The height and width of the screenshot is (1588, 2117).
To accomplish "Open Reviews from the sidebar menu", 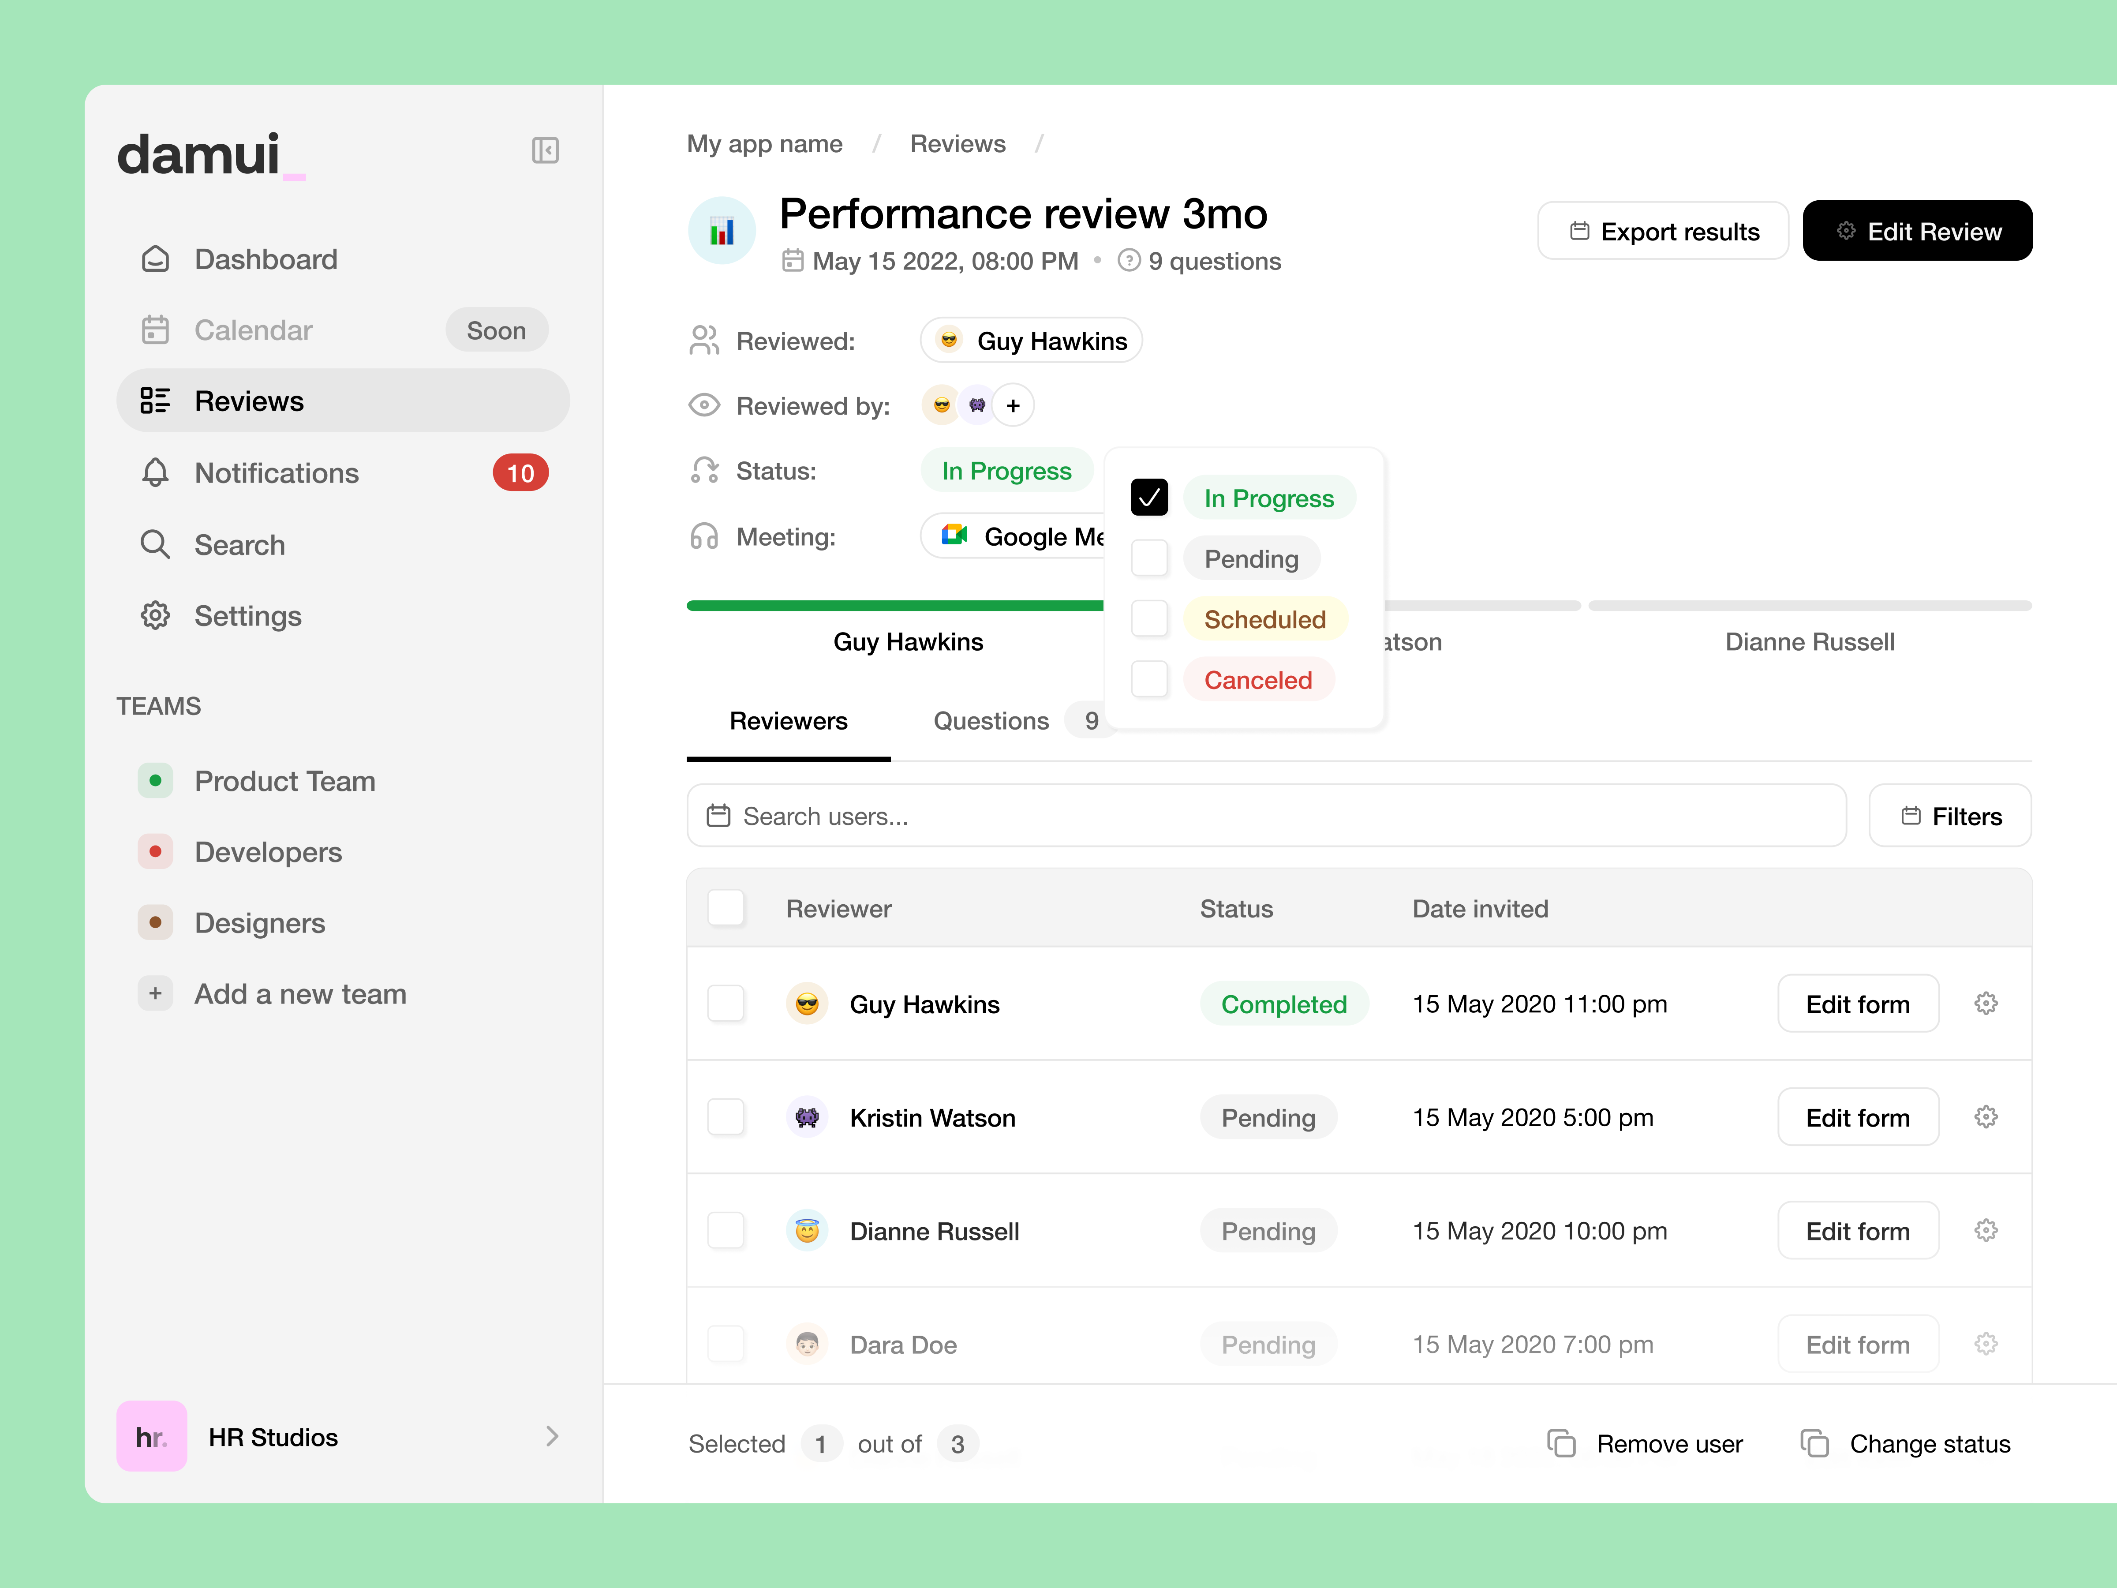I will coord(248,400).
